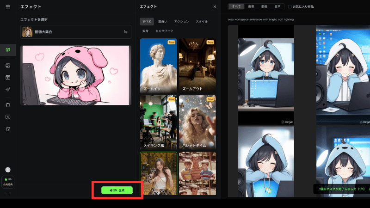The width and height of the screenshot is (370, 208).
Task: Select the スタイル effect category tab
Action: coord(202,21)
